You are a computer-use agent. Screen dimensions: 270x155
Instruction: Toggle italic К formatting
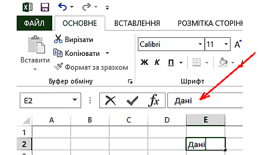(x=157, y=62)
